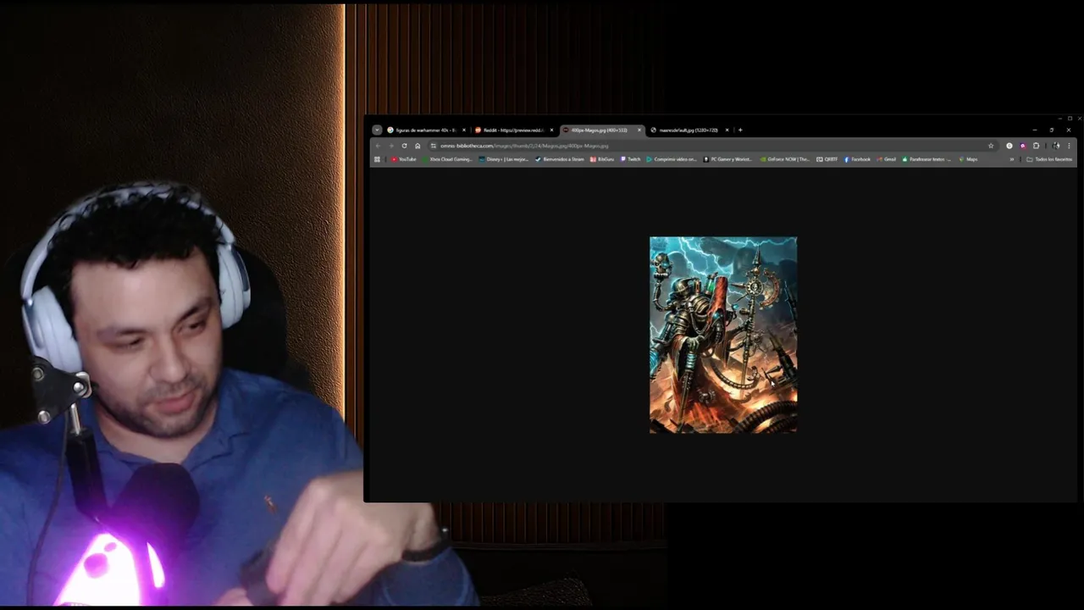Open the Gmail bookmark
Viewport: 1084px width, 610px height.
[x=886, y=159]
